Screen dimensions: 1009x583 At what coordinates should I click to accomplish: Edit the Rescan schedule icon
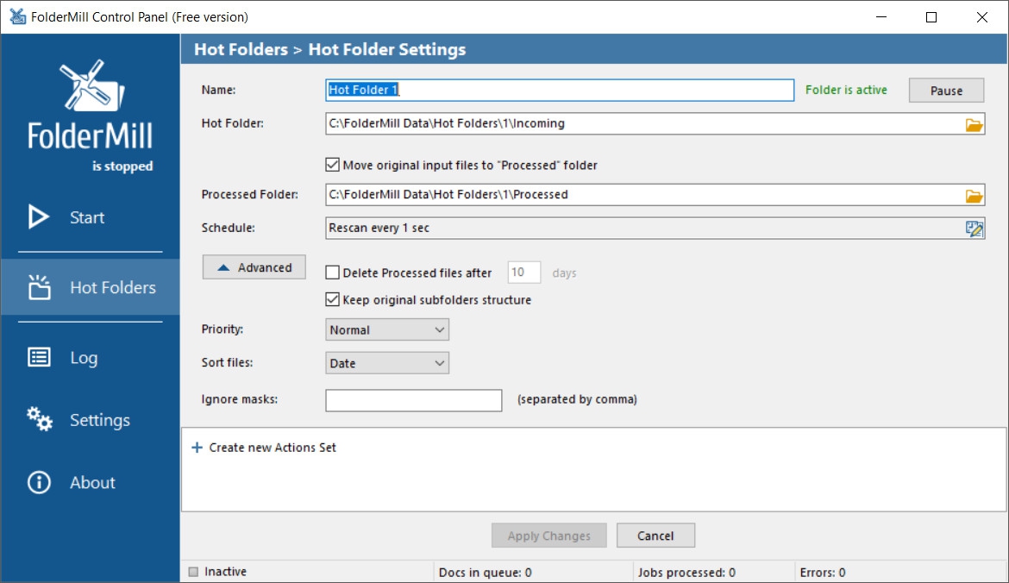(975, 229)
